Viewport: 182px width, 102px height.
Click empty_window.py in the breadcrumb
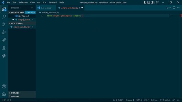coord(50,12)
